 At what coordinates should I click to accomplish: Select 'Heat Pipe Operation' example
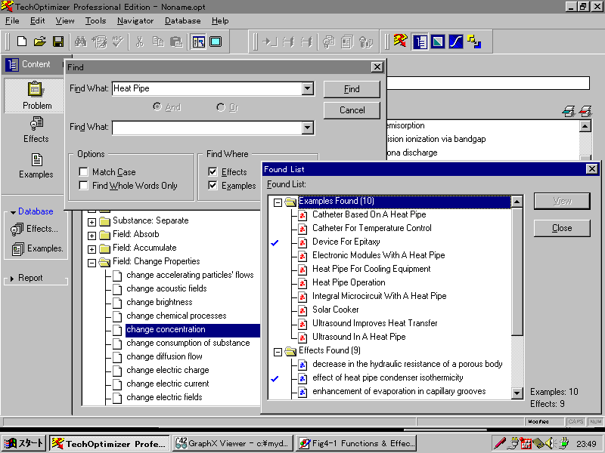point(349,282)
